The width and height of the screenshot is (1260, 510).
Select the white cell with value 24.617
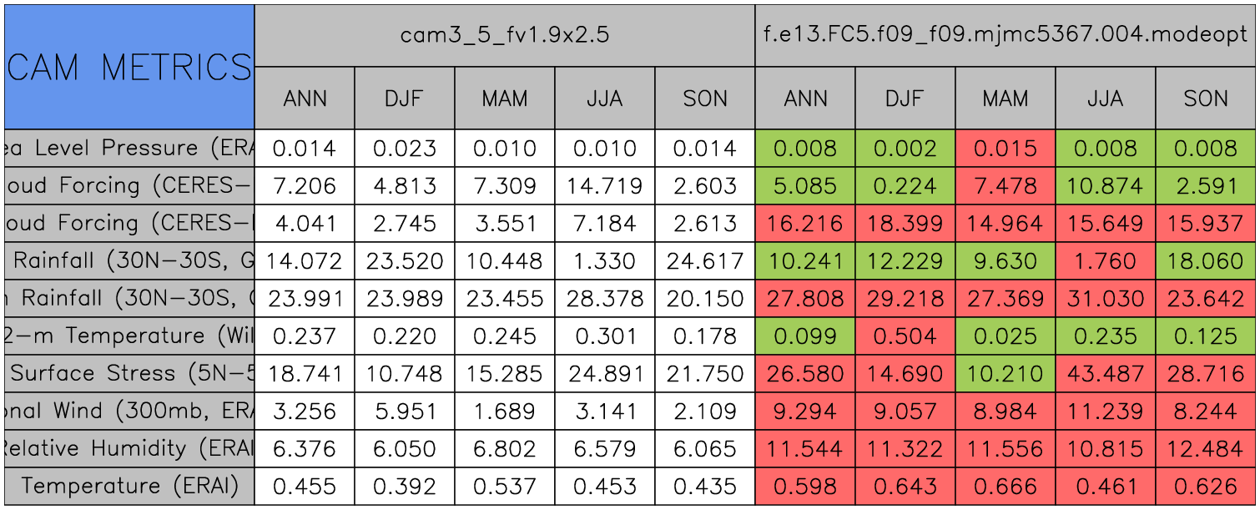click(x=705, y=261)
